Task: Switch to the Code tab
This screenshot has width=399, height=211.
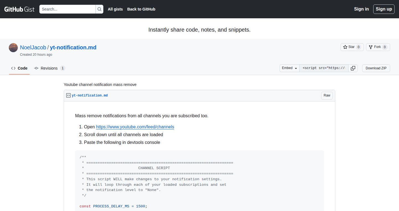Action: pyautogui.click(x=19, y=68)
